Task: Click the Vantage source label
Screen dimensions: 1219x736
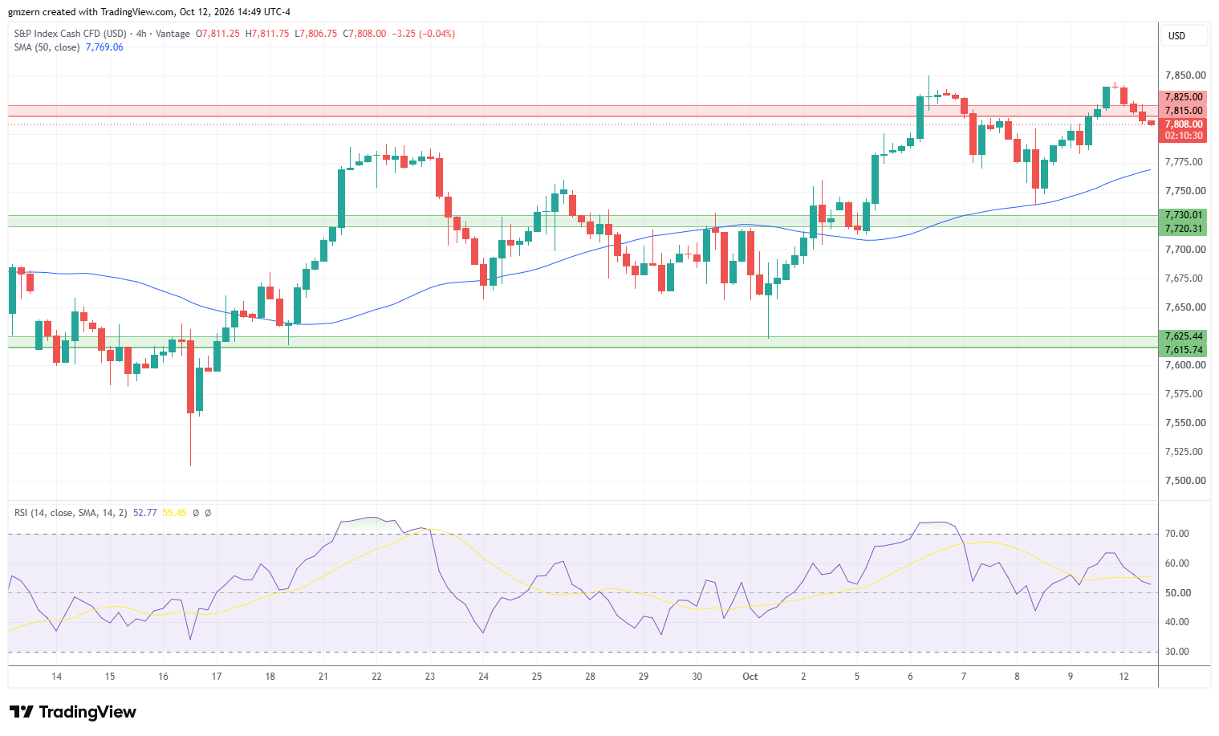Action: coord(173,34)
